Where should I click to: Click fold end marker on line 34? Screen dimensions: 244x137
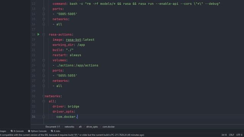[44, 117]
